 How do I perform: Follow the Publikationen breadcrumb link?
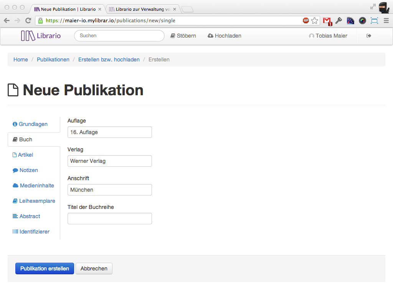(53, 60)
